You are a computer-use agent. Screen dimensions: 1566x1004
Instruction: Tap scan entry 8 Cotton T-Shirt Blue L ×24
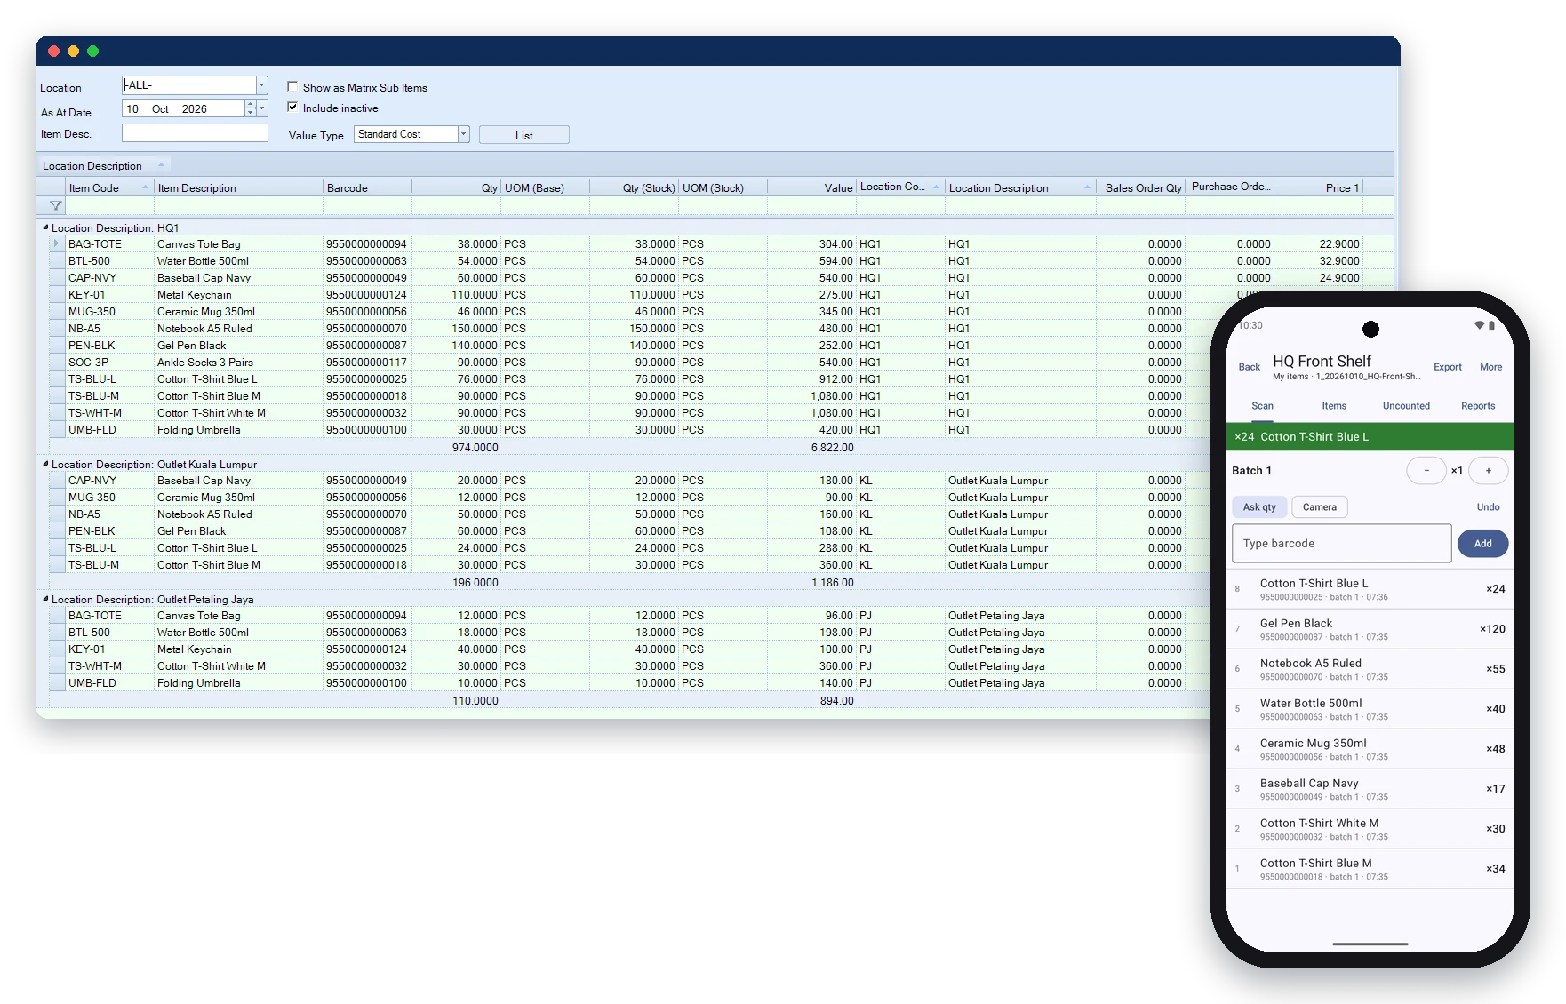[1370, 589]
